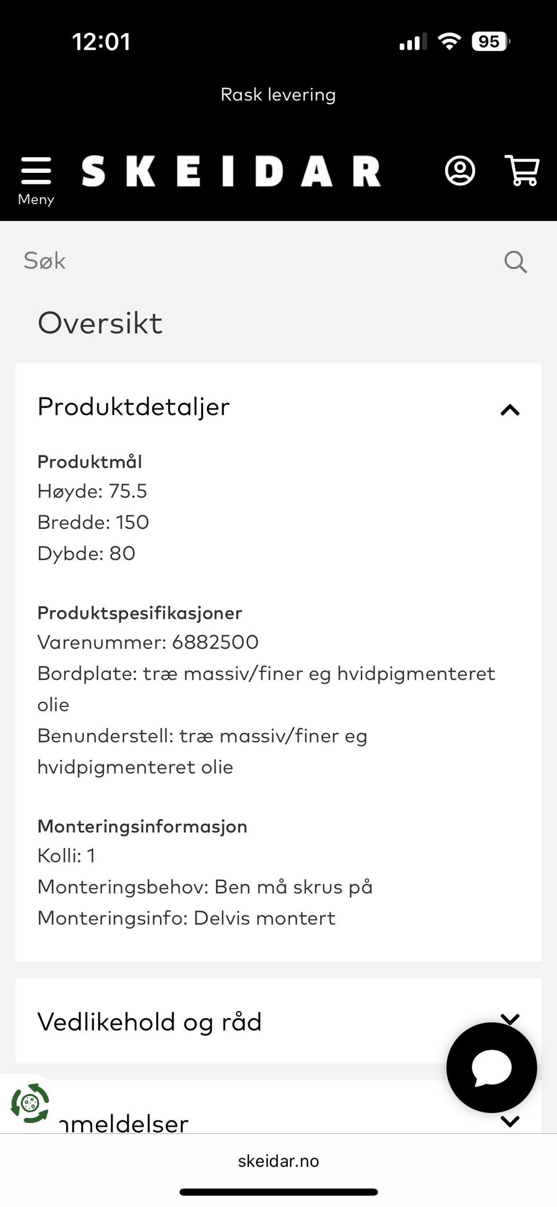
Task: Tap the Produktdetaljer heading
Action: pyautogui.click(x=133, y=407)
